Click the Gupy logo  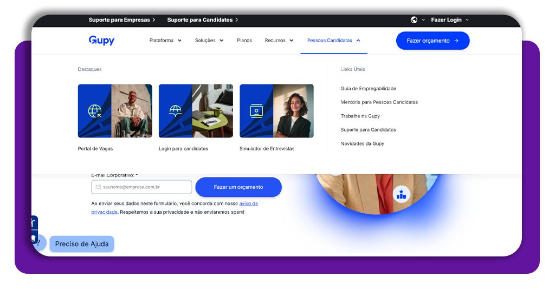click(101, 40)
